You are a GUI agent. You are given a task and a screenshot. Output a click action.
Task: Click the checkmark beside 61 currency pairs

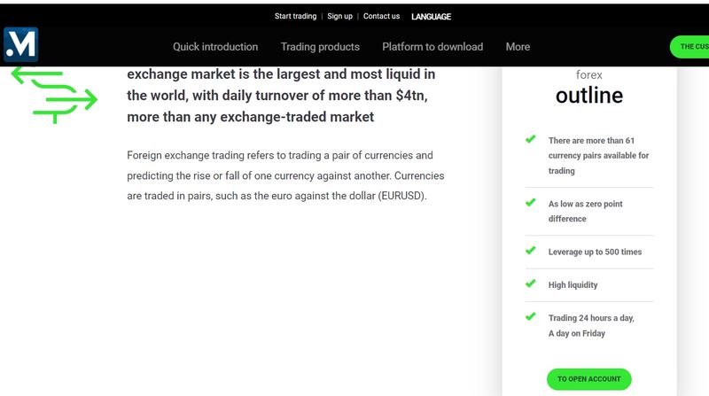coord(530,139)
